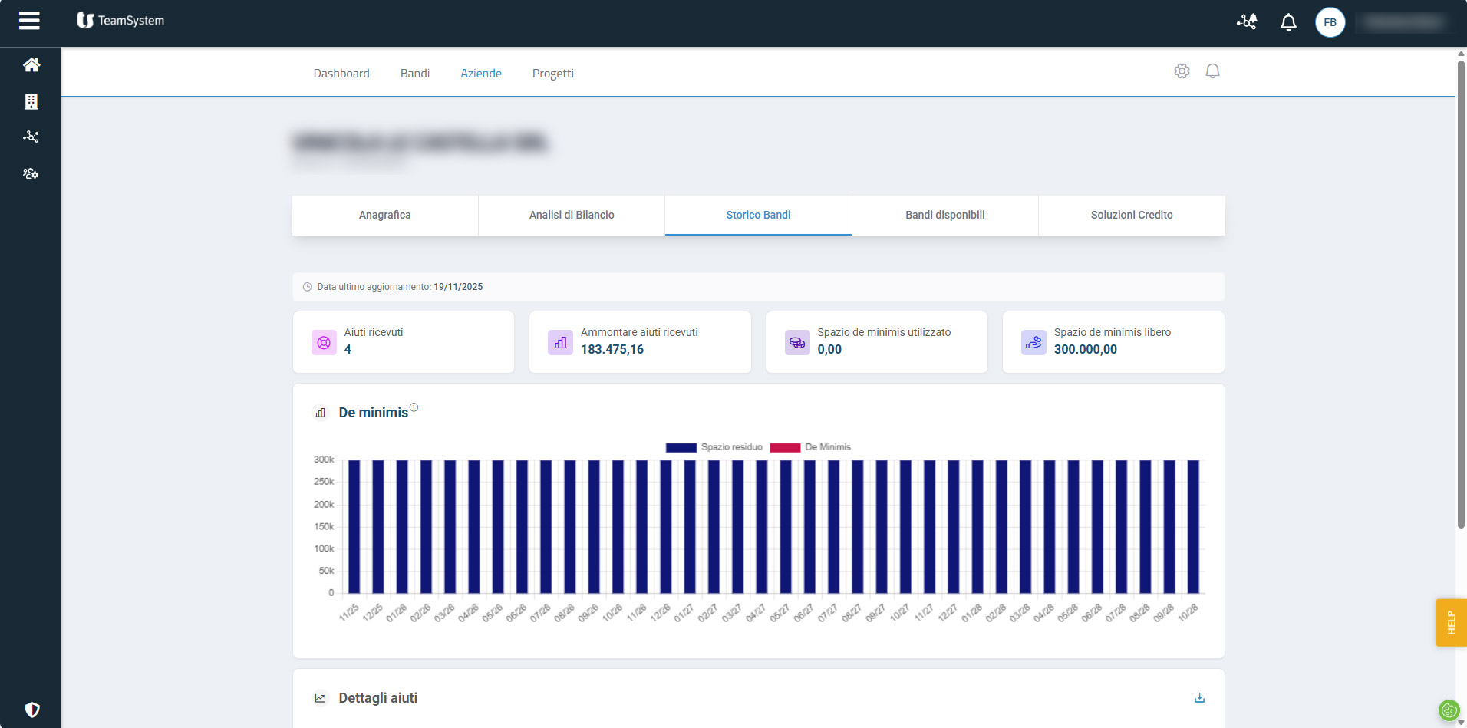1467x728 pixels.
Task: Toggle De Minimis legend series
Action: tap(810, 447)
